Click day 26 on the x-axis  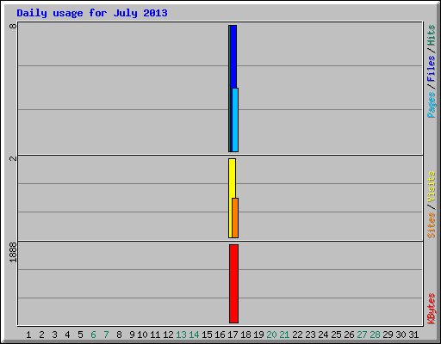click(349, 335)
